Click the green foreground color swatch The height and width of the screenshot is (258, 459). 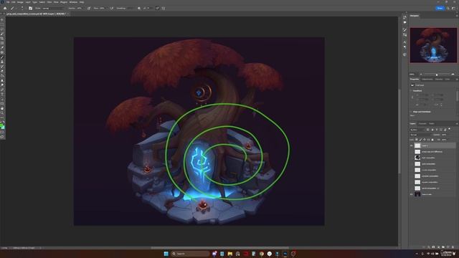1,126
